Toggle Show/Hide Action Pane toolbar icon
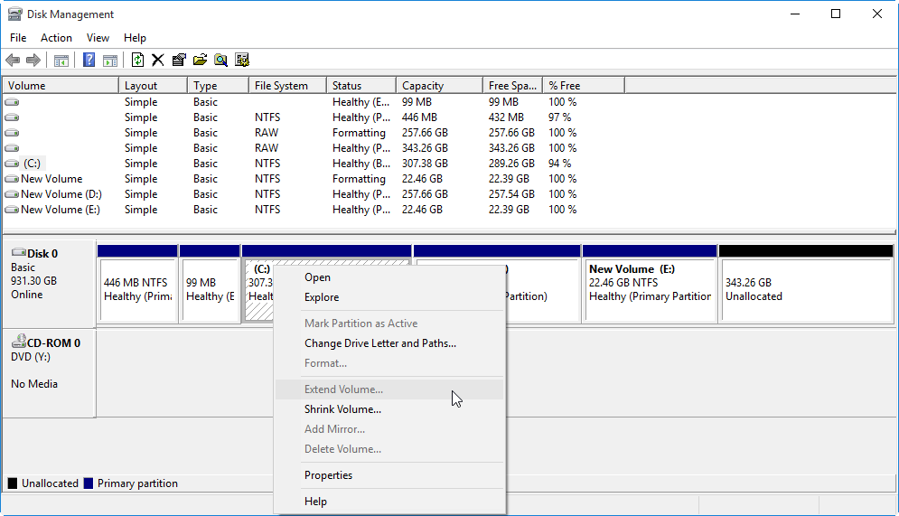This screenshot has height=516, width=899. pyautogui.click(x=110, y=60)
